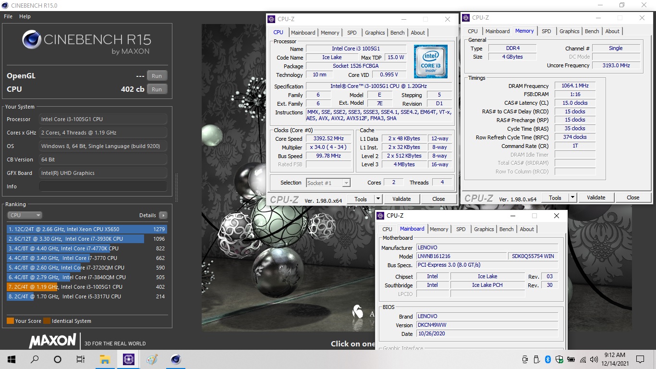Viewport: 656px width, 369px height.
Task: Click the USB safely remove tray icon
Action: click(537, 359)
